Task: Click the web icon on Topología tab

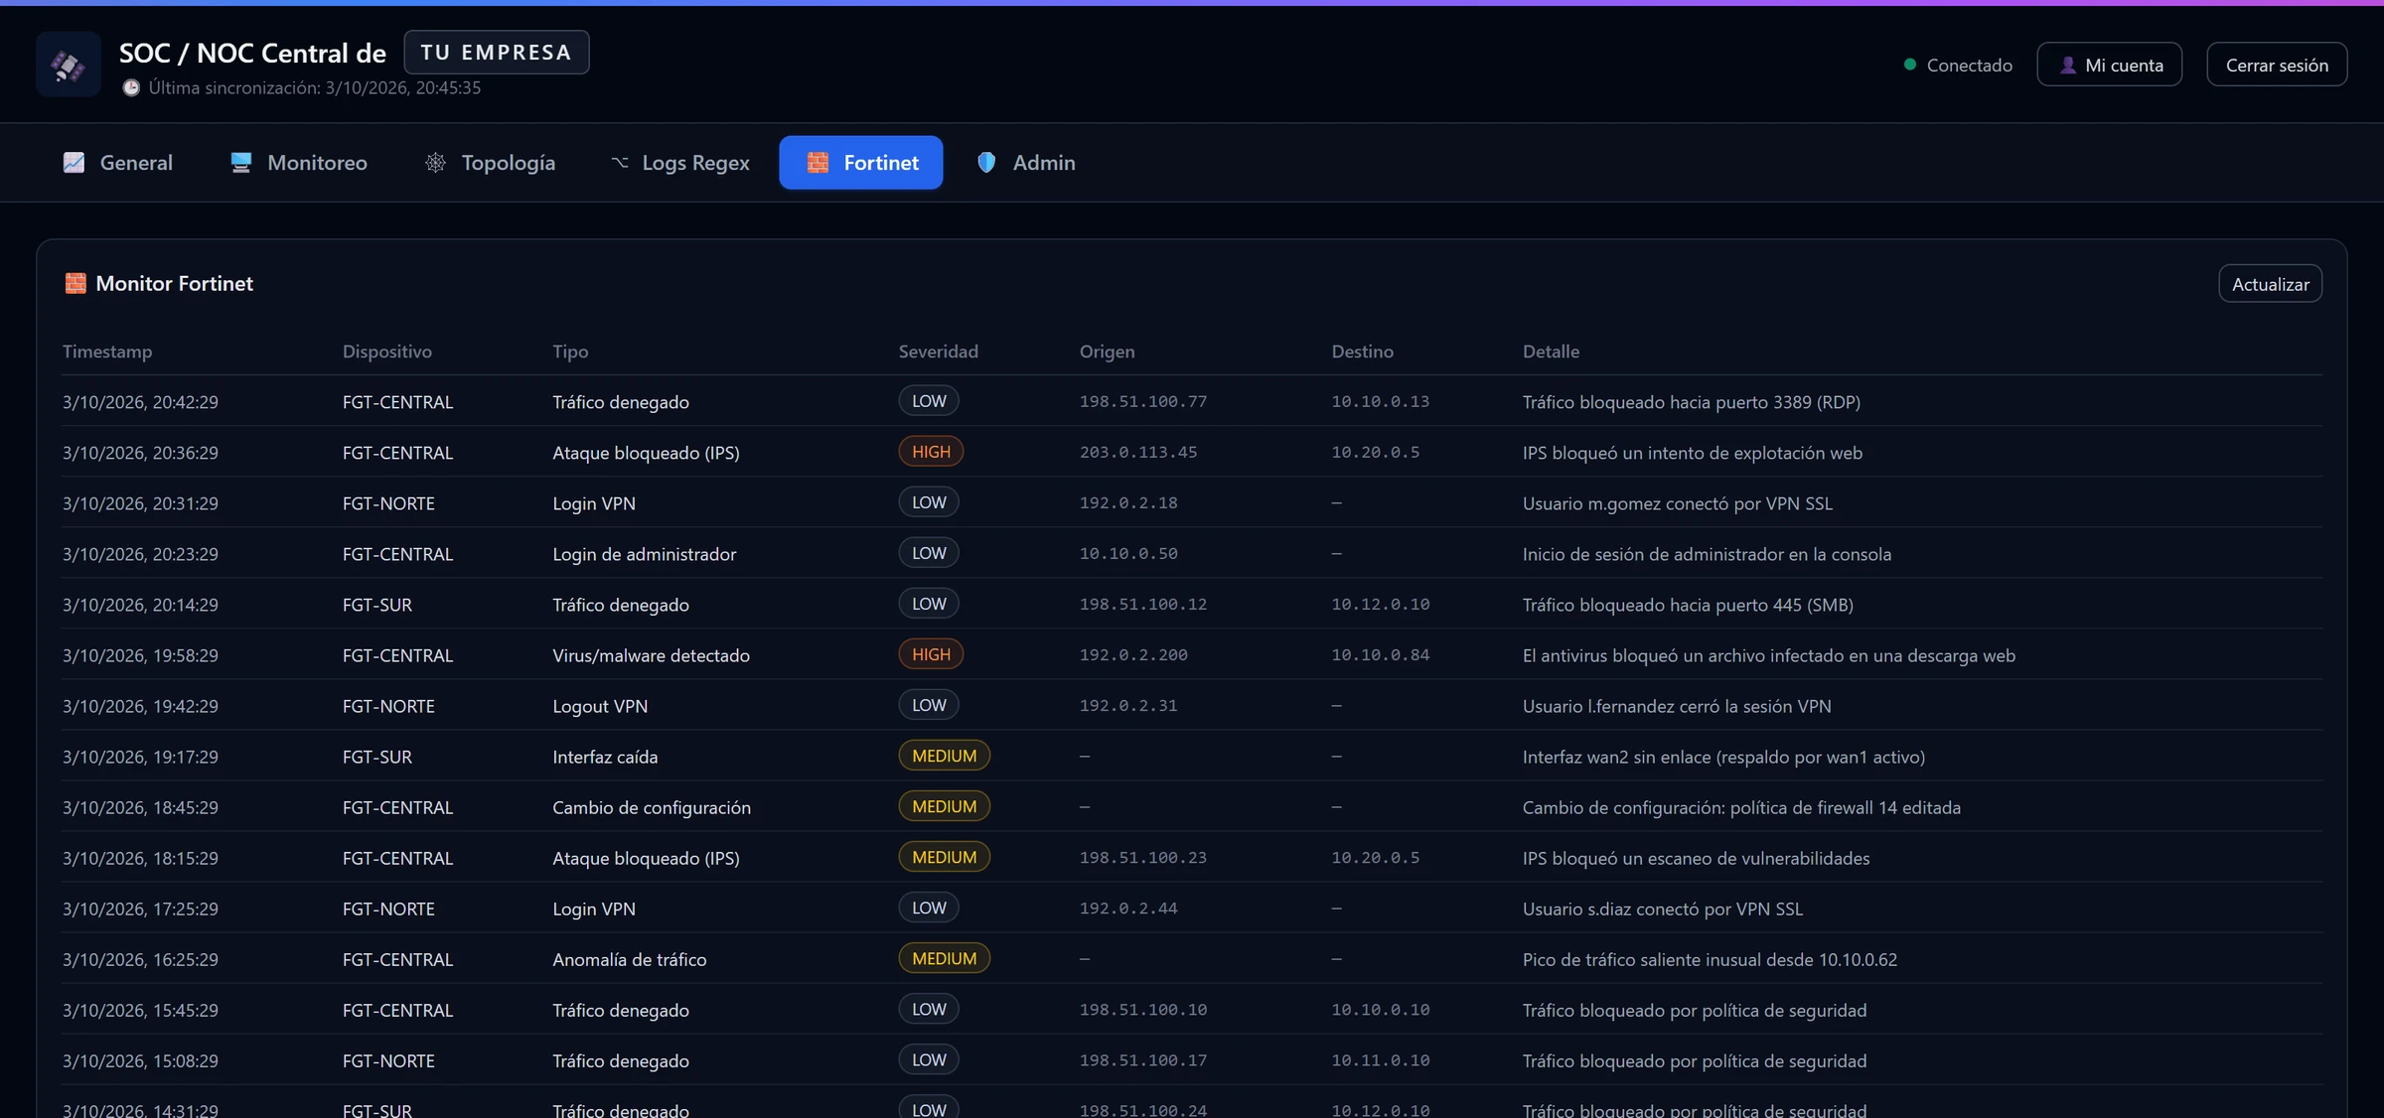Action: pyautogui.click(x=435, y=162)
